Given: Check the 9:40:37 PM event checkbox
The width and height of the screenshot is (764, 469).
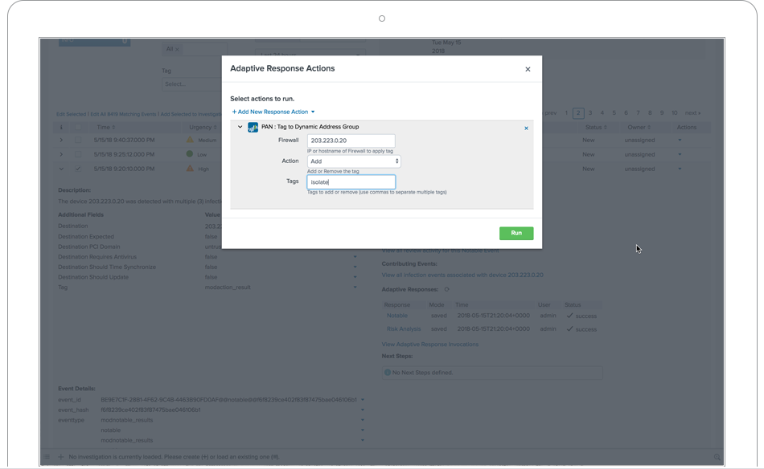Looking at the screenshot, I should coord(78,140).
